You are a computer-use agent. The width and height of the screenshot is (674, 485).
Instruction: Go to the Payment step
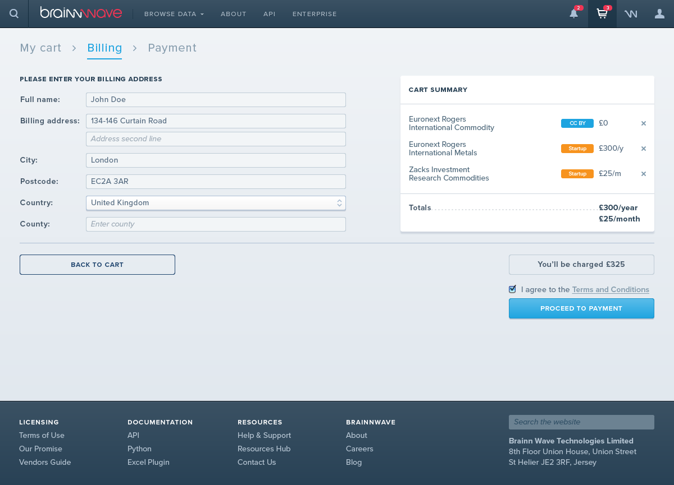(172, 48)
